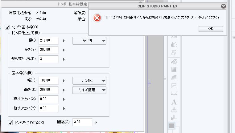Viewport: 235px width, 133px height.
Task: Click the main drawing color swatch
Action: tap(172, 126)
